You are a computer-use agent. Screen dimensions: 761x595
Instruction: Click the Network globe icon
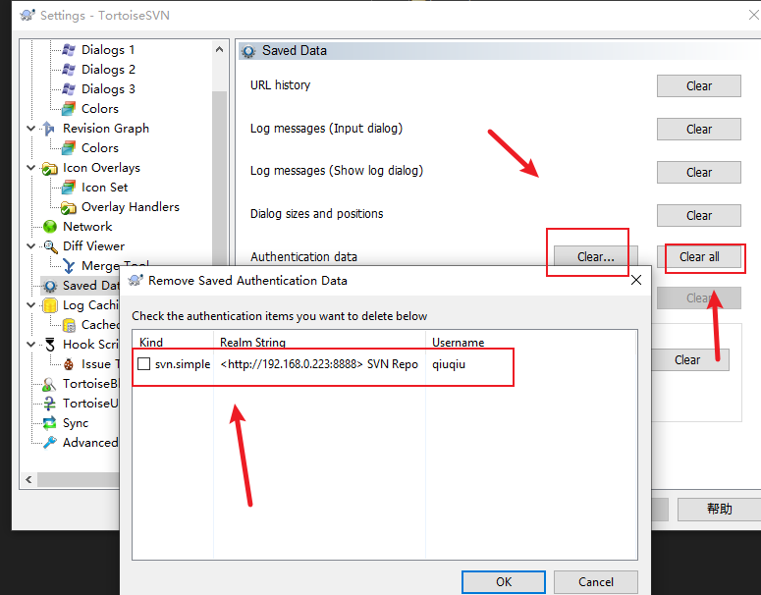(49, 227)
